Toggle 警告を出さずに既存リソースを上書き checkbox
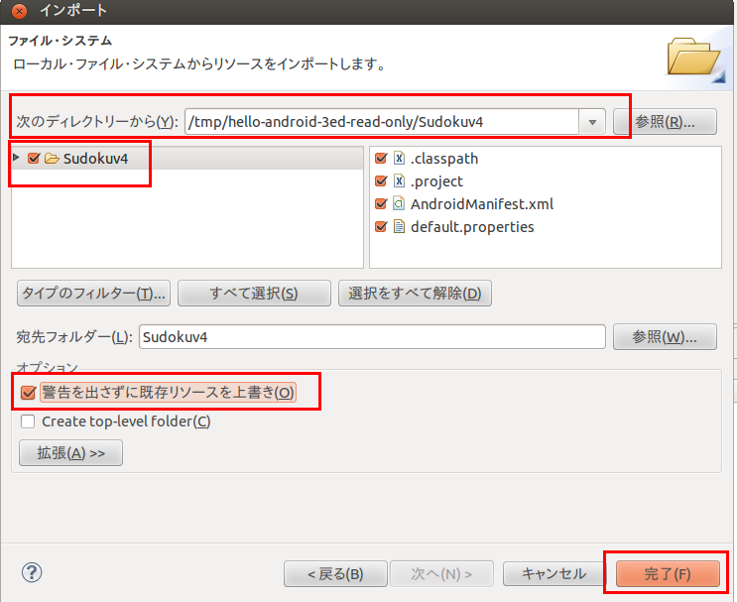 (28, 392)
